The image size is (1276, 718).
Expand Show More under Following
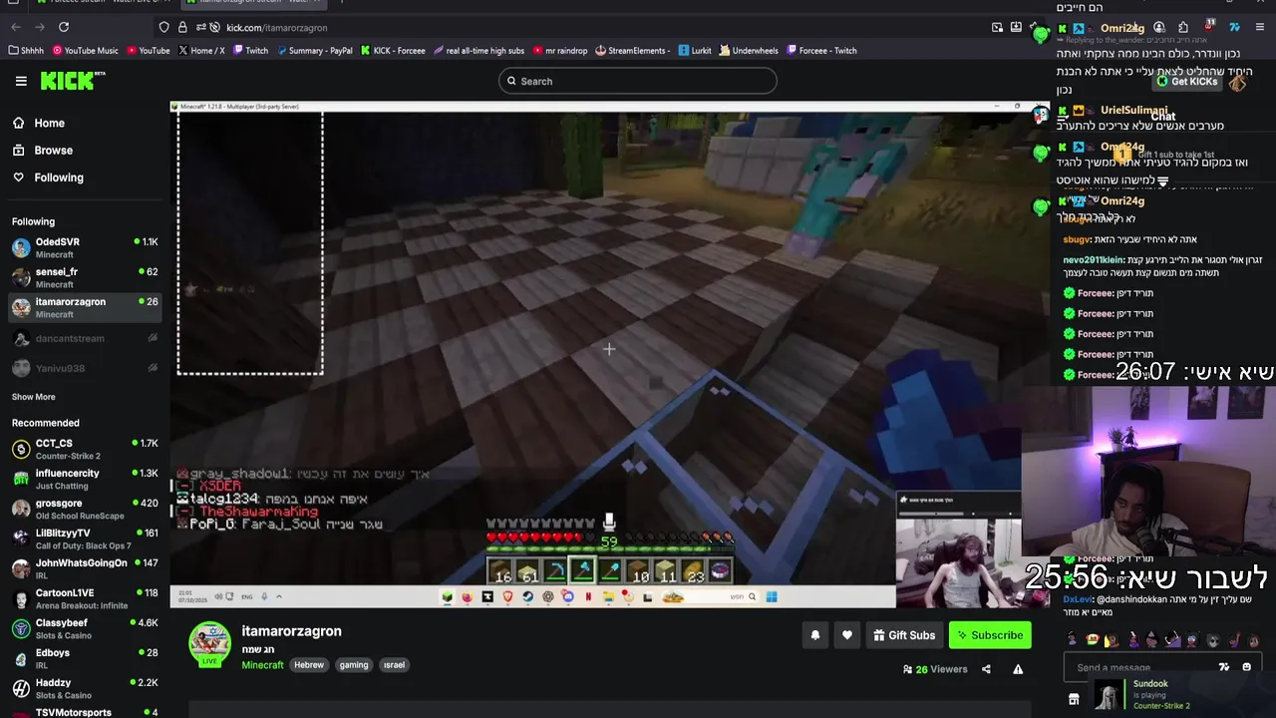(34, 397)
